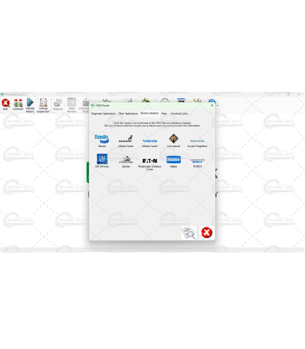
Task: Open Vehicle History from the toolbar
Action: click(30, 105)
